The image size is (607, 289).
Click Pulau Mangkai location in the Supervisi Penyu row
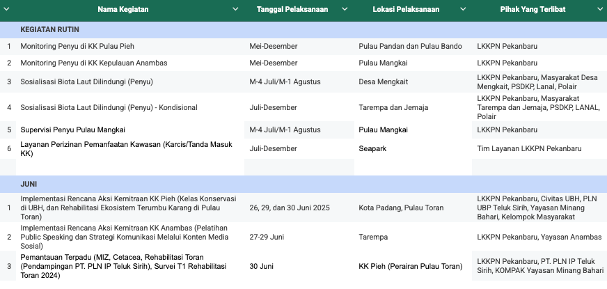tap(413, 130)
